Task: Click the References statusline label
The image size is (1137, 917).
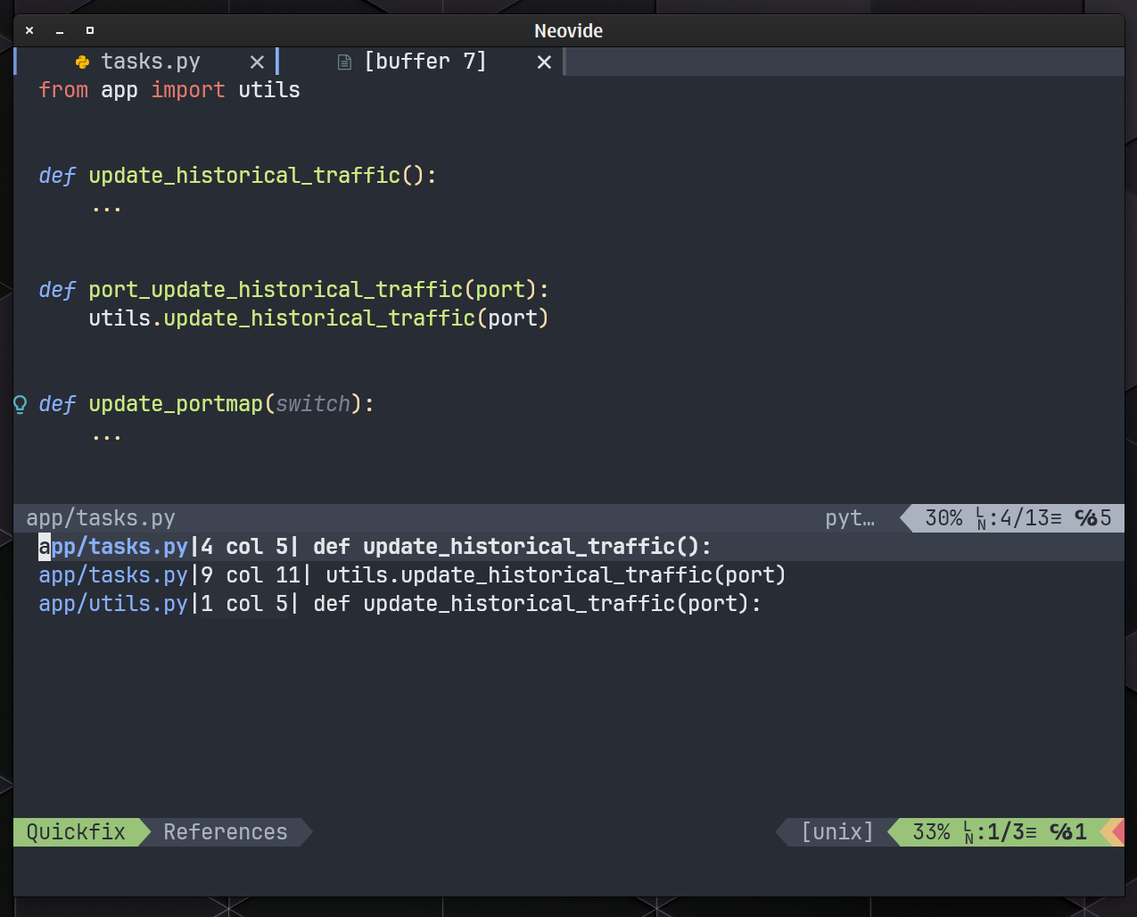Action: tap(226, 832)
